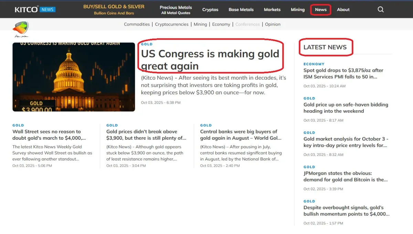413x234 pixels.
Task: Click GOLD tag above JPMorgan story
Action: point(309,167)
